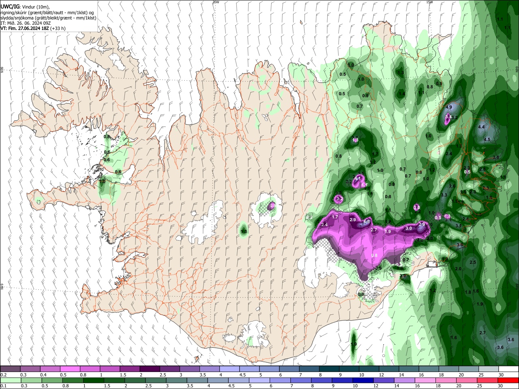Image resolution: width=519 pixels, height=389 pixels.
Task: Pick the crimson 25 swatch in lower legend row
Action: coord(488,380)
